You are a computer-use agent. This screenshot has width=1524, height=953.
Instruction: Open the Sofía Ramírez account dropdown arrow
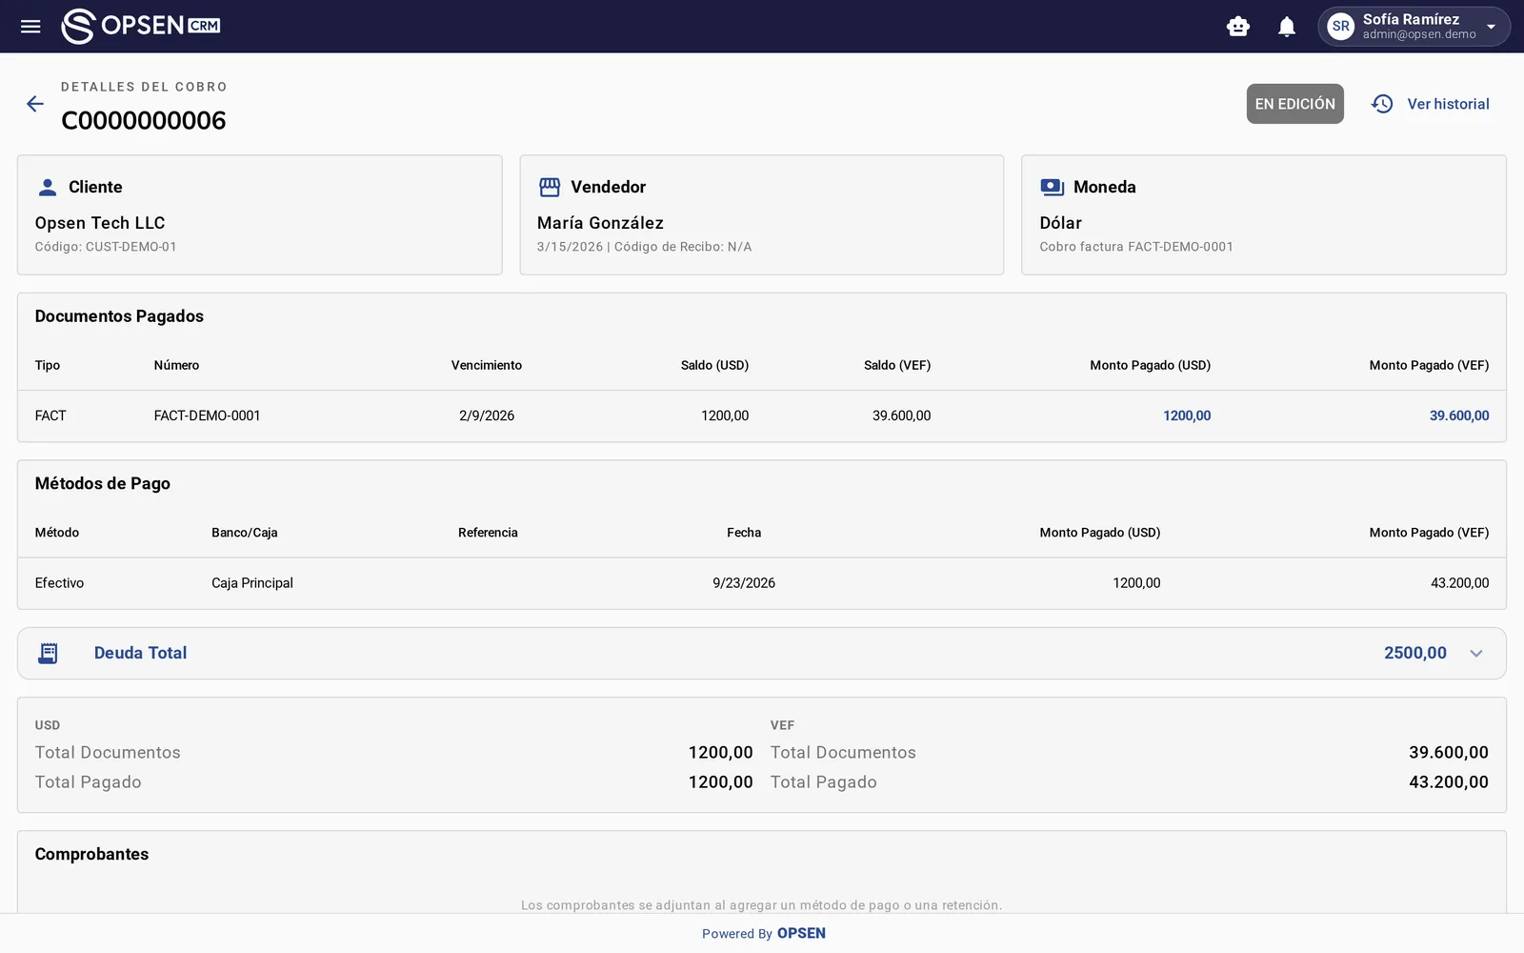1491,27
